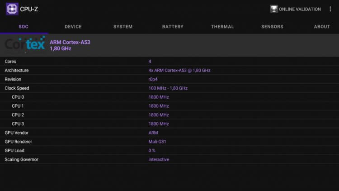Click the CPU 1 1800 MHz value
The height and width of the screenshot is (191, 339).
[159, 106]
